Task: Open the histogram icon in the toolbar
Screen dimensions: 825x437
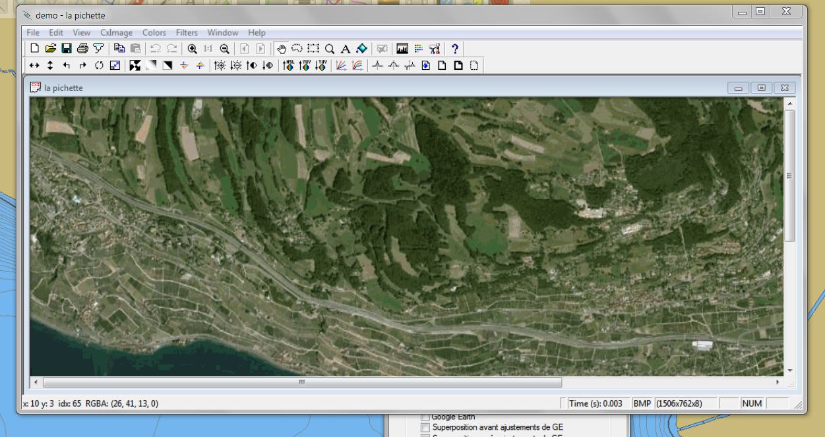Action: [402, 48]
